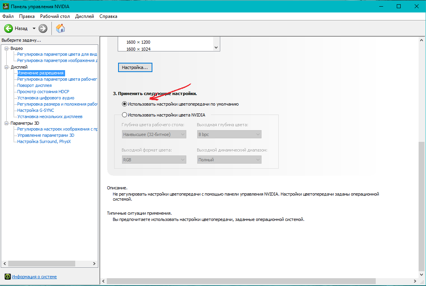Open Настройка Surround, PhysX task
Screen dimensions: 426x286
pyautogui.click(x=44, y=142)
